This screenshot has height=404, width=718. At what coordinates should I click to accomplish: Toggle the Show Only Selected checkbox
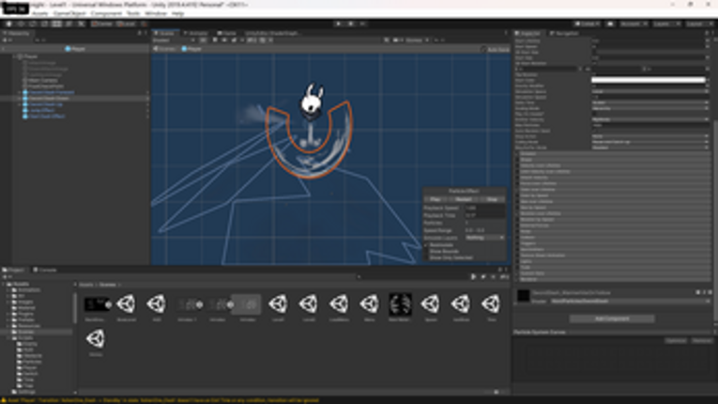(426, 257)
